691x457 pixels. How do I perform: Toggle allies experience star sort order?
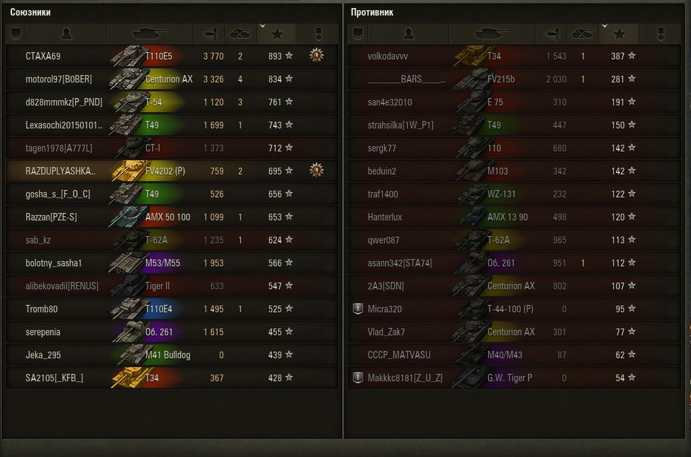(277, 34)
